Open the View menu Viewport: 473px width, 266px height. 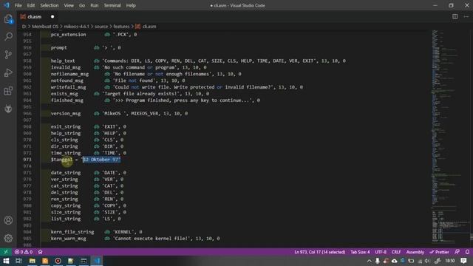coord(69,5)
